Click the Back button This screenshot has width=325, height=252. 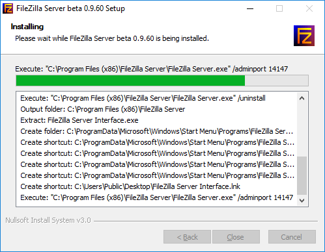coord(187,237)
